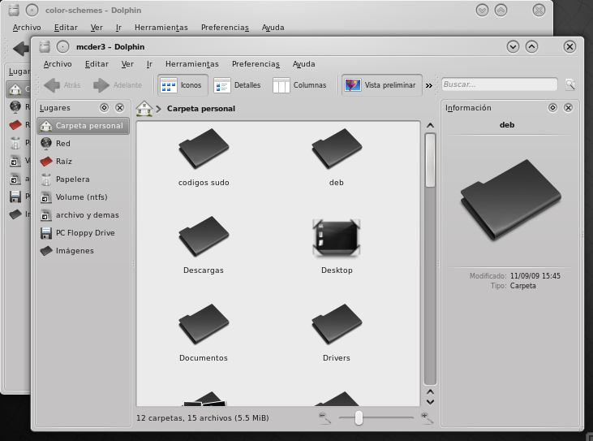Open Papelera trash in Lugares
The height and width of the screenshot is (441, 593).
tap(84, 179)
